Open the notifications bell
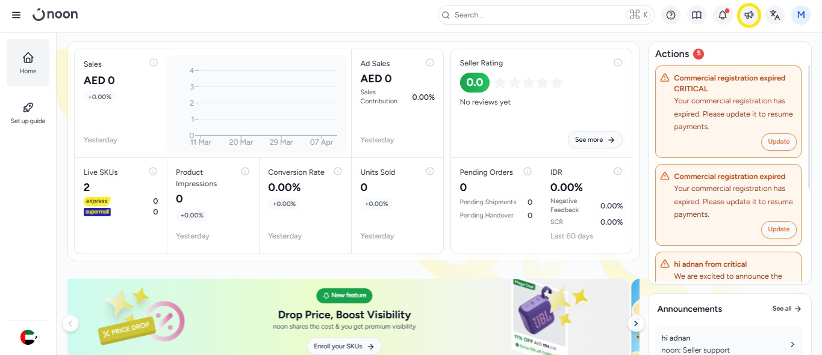The width and height of the screenshot is (822, 355). [x=723, y=15]
